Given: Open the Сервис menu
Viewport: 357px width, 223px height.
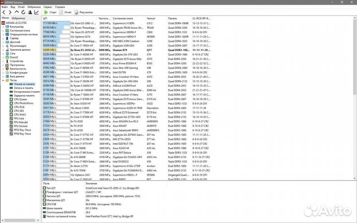Looking at the screenshot, I should pyautogui.click(x=48, y=7).
